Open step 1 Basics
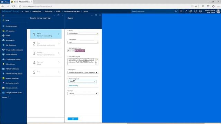 pyautogui.click(x=46, y=34)
